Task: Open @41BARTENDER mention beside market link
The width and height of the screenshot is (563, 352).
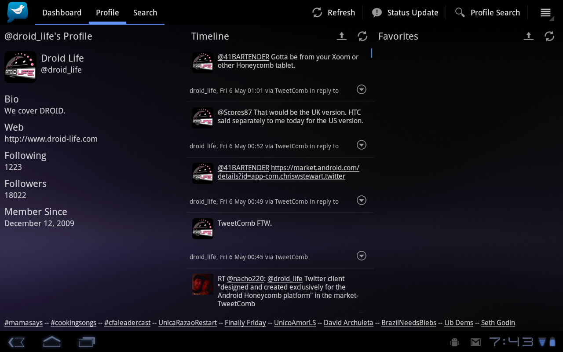Action: tap(244, 168)
